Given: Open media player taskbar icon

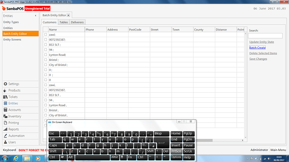Looking at the screenshot, I should click(38, 159).
